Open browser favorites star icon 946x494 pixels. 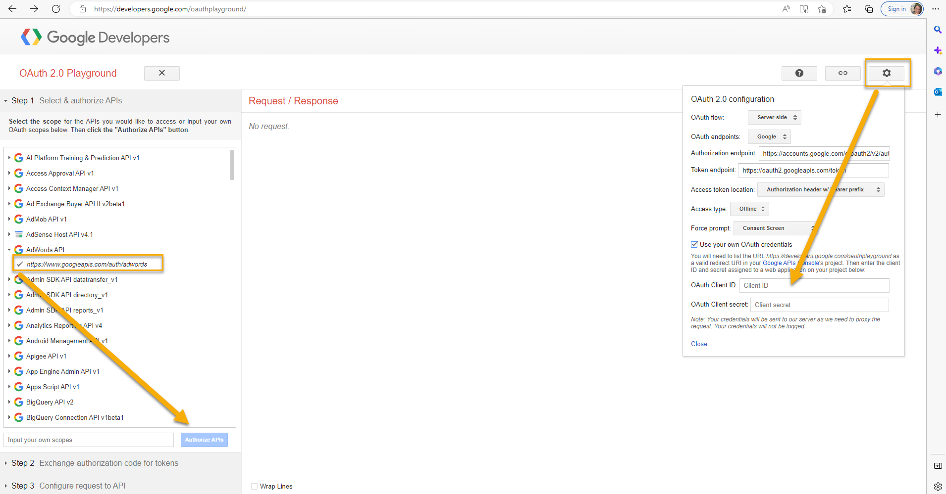847,9
